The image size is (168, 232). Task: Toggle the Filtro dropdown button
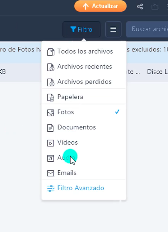tap(81, 29)
